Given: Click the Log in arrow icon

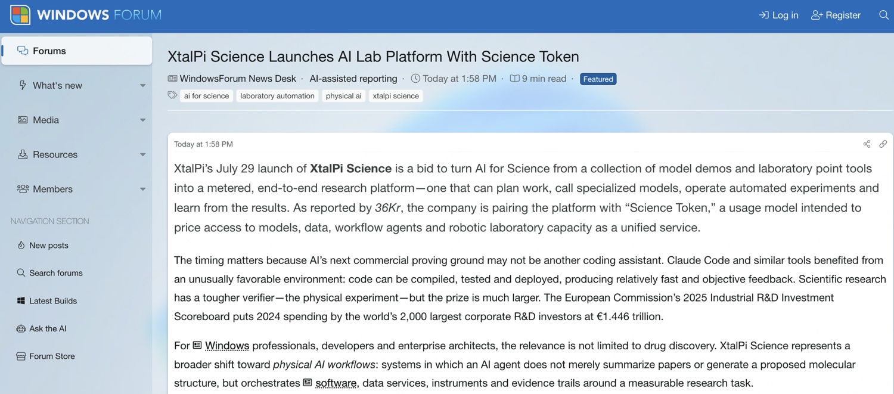Looking at the screenshot, I should (x=763, y=15).
